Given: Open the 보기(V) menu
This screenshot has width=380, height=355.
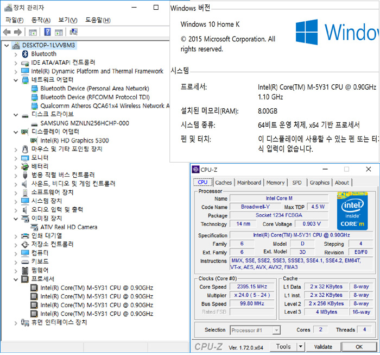Looking at the screenshot, I should click(68, 20).
